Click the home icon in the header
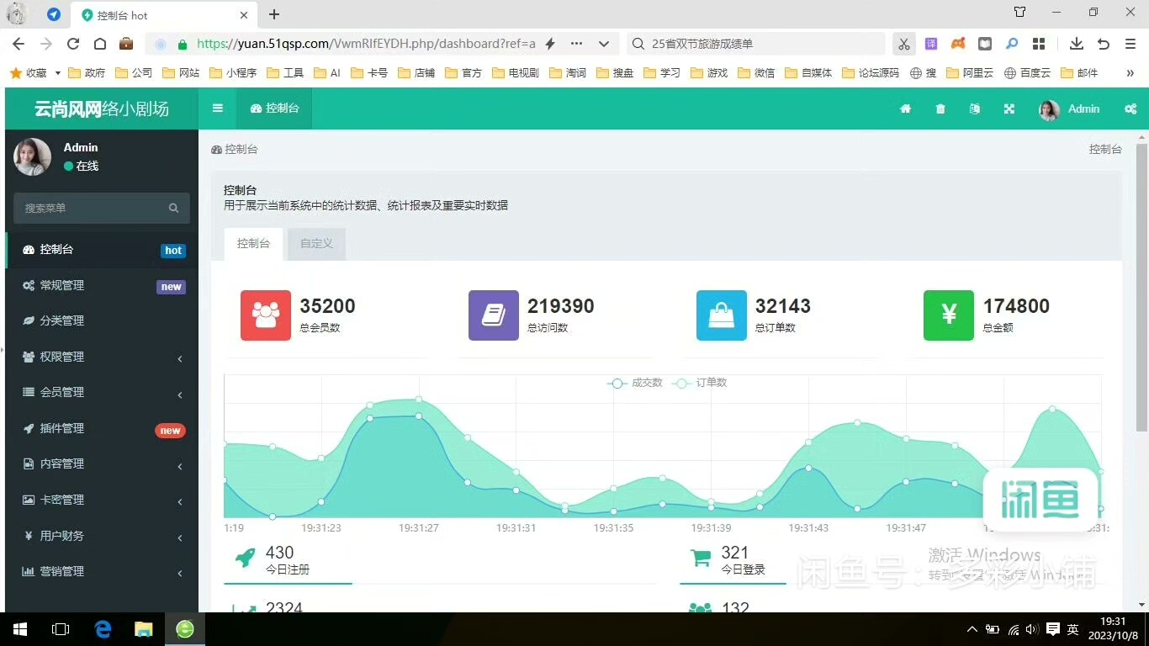Image resolution: width=1149 pixels, height=646 pixels. (905, 109)
